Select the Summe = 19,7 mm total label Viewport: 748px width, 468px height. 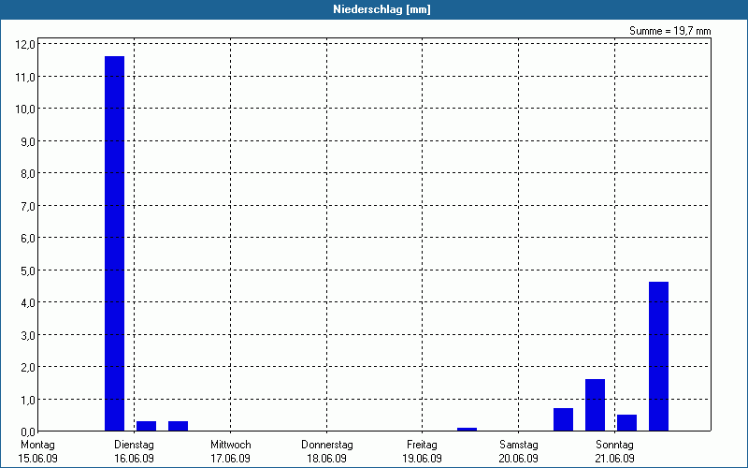click(669, 31)
